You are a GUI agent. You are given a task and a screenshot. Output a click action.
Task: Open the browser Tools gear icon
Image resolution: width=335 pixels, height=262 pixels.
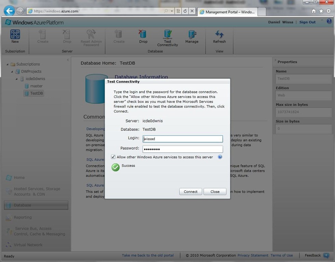pos(329,11)
